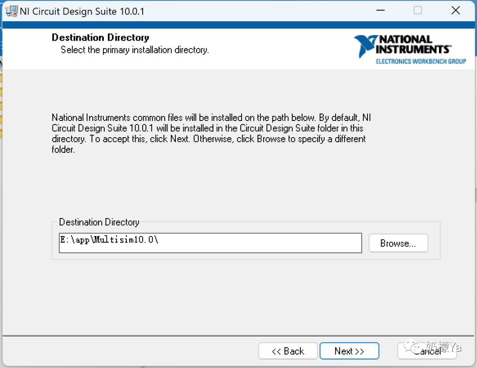Click 'Select the primary installation directory.' text
This screenshot has height=368, width=477.
(x=135, y=50)
